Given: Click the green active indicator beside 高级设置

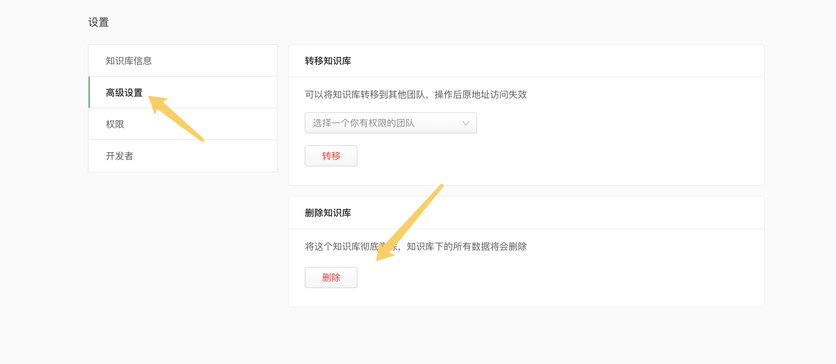Looking at the screenshot, I should tap(89, 92).
